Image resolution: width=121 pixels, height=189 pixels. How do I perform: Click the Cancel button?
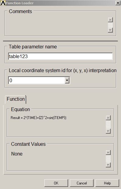[82, 183]
